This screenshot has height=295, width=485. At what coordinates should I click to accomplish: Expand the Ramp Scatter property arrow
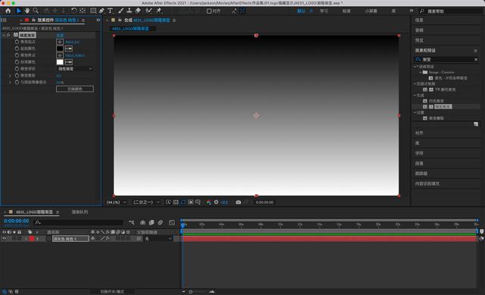10,76
